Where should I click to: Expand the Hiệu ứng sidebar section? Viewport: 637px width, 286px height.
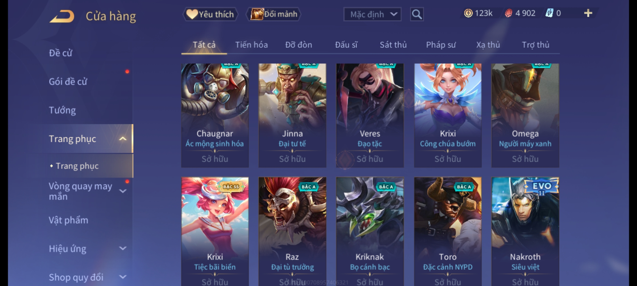coord(123,248)
